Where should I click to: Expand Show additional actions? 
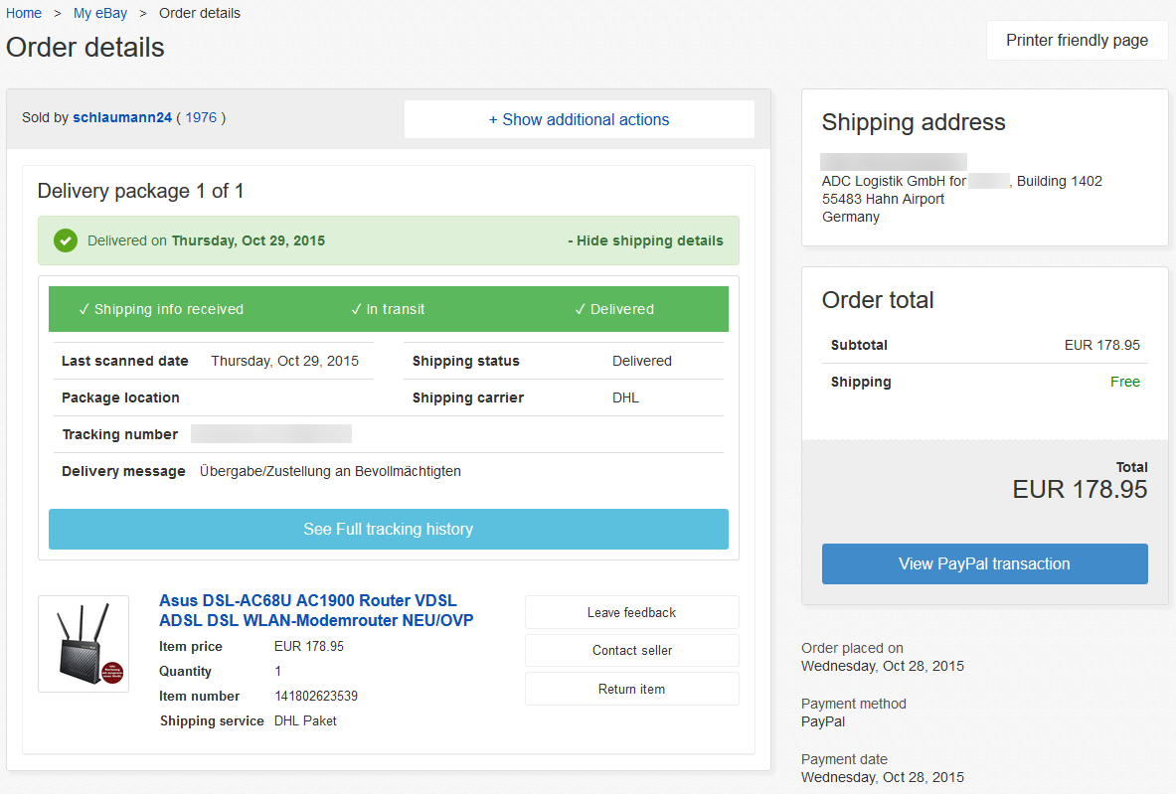click(579, 119)
